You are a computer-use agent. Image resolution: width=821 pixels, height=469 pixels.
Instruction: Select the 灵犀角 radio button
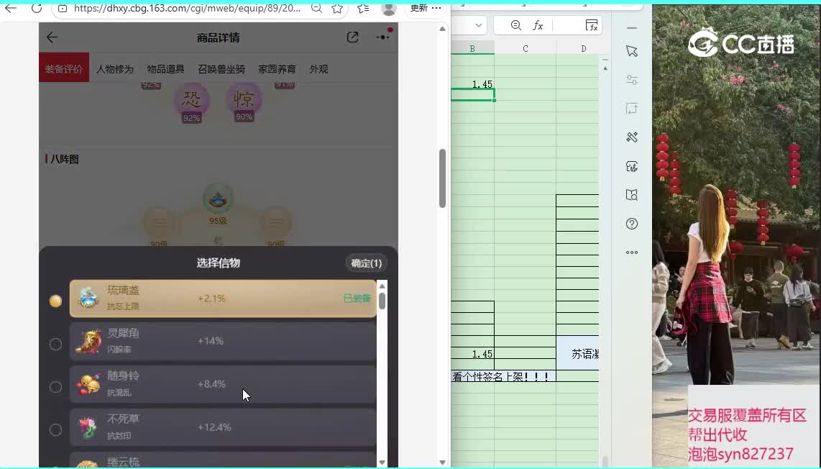click(55, 344)
